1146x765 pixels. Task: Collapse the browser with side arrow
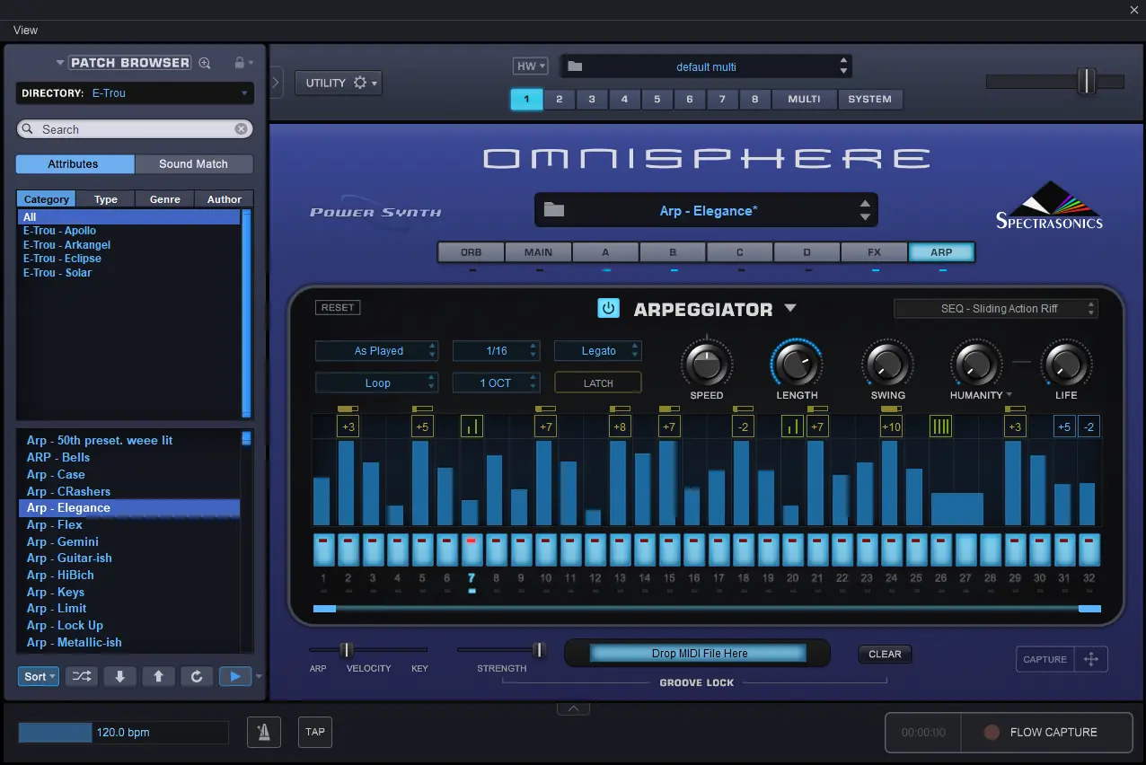(x=276, y=82)
